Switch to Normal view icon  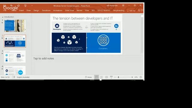click(97, 77)
